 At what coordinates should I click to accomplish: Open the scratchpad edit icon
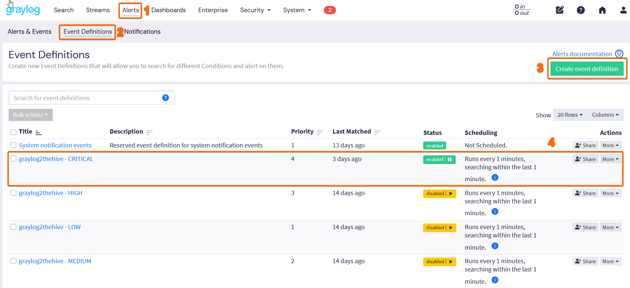pyautogui.click(x=560, y=10)
